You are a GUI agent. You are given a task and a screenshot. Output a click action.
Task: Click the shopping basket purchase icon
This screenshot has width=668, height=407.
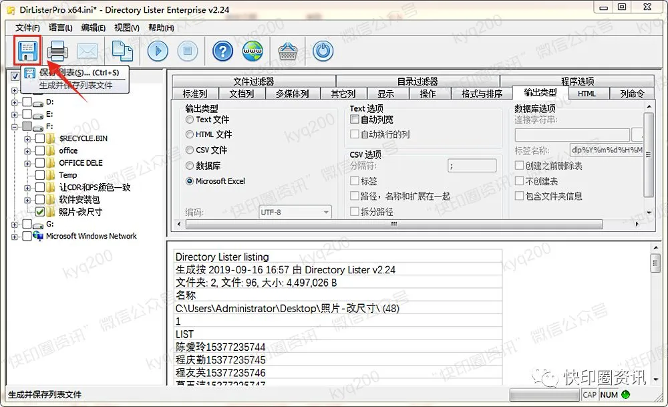point(288,51)
